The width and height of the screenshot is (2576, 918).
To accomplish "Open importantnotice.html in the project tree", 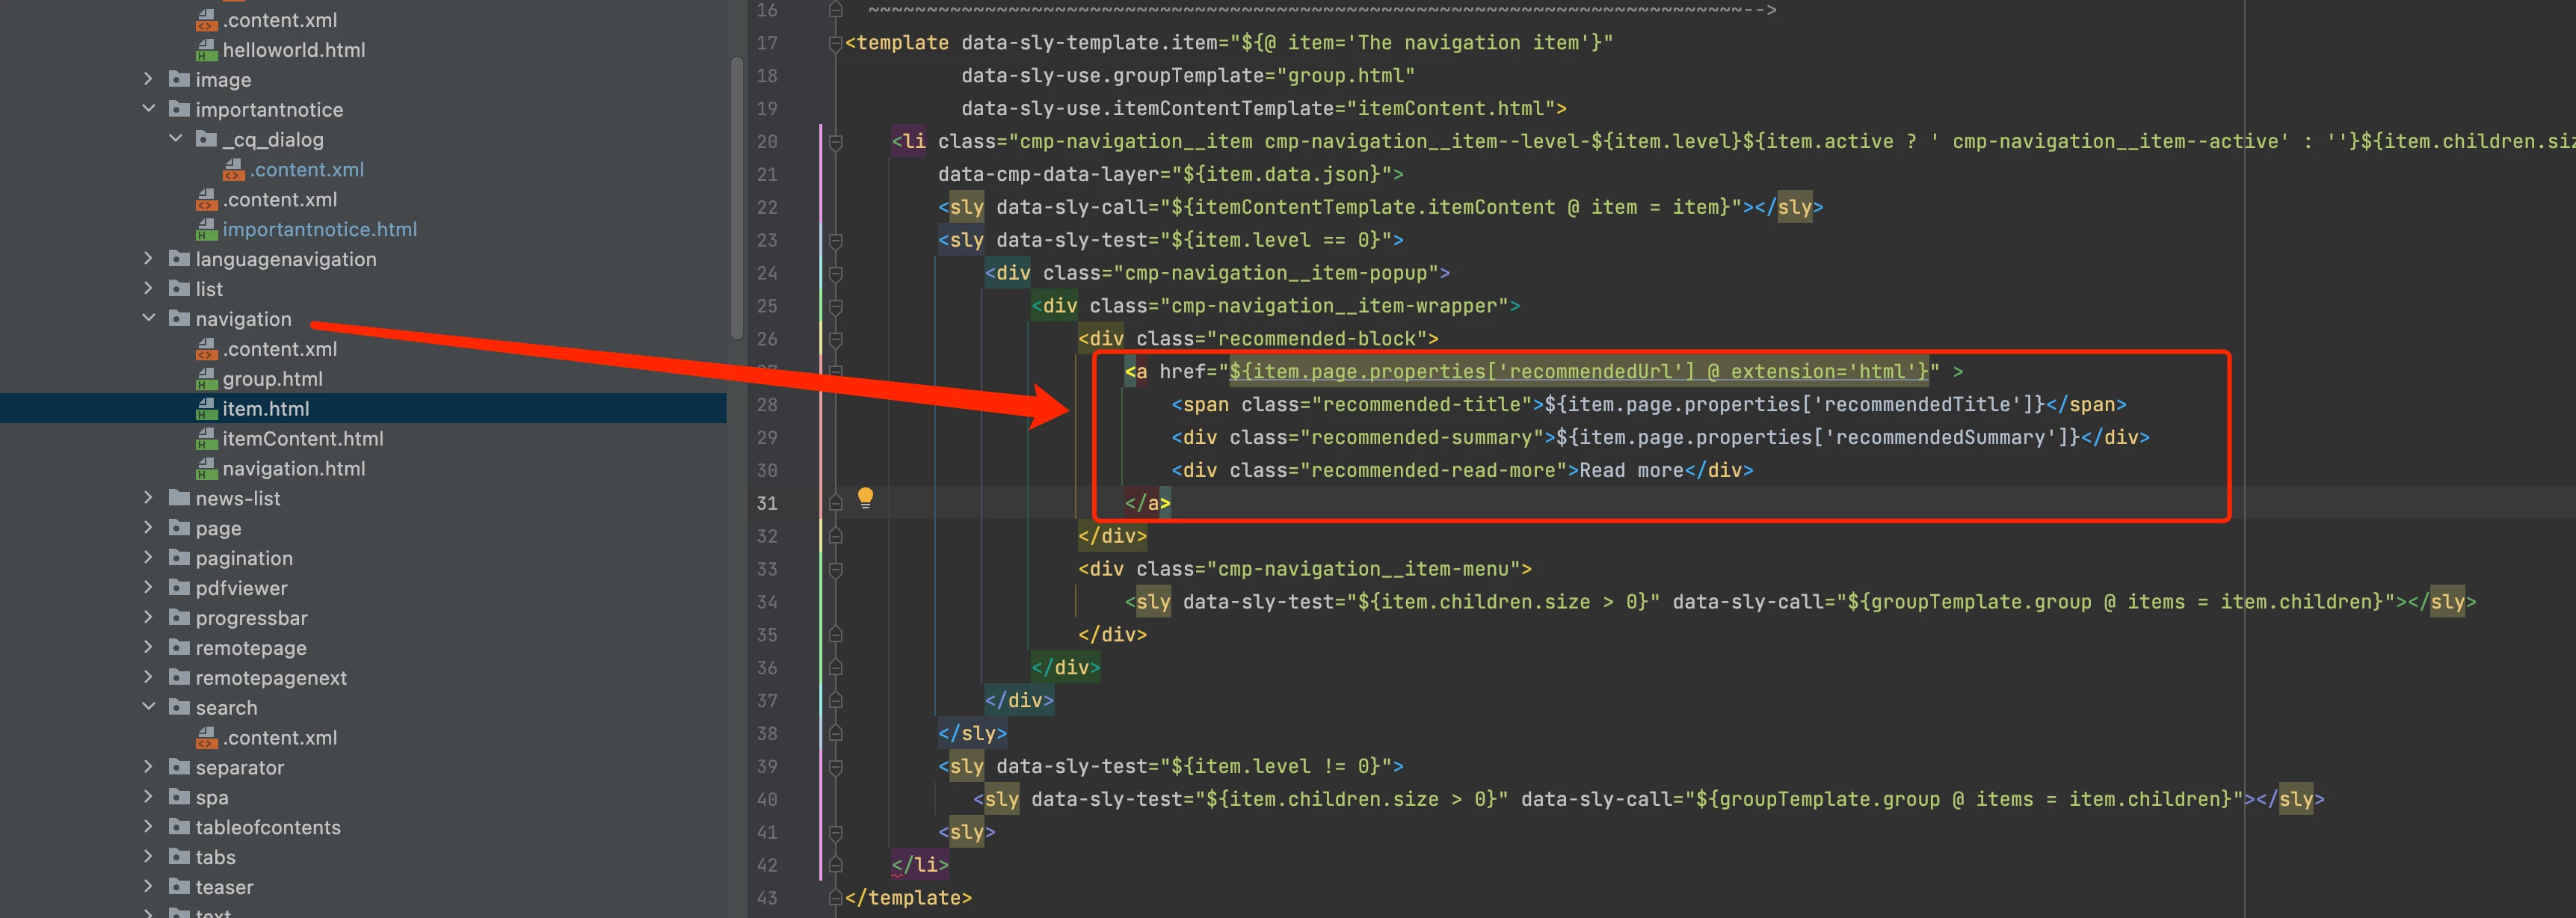I will point(319,229).
